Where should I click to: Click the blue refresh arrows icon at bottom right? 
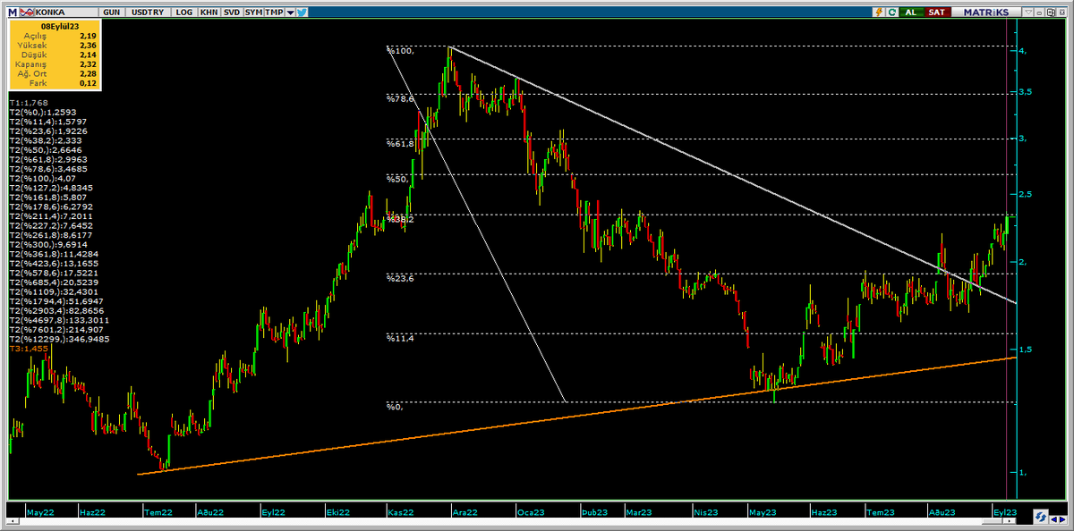(x=1041, y=517)
